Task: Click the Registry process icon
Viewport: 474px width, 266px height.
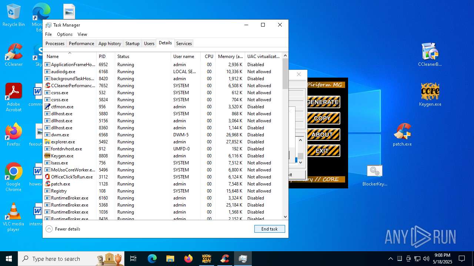Action: click(x=47, y=191)
